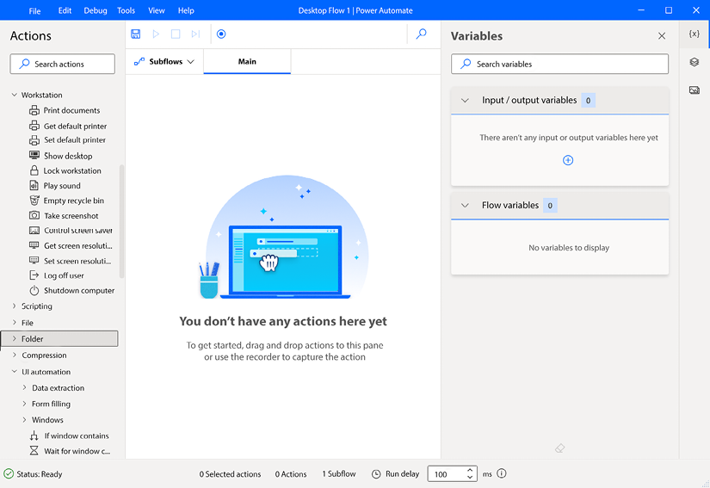Click the If window contains icon
Screen dimensions: 710x488
point(34,435)
